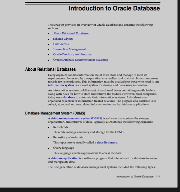Image resolution: width=180 pixels, height=192 pixels.
Task: Open the About Relational Databases link
Action: coord(71,33)
